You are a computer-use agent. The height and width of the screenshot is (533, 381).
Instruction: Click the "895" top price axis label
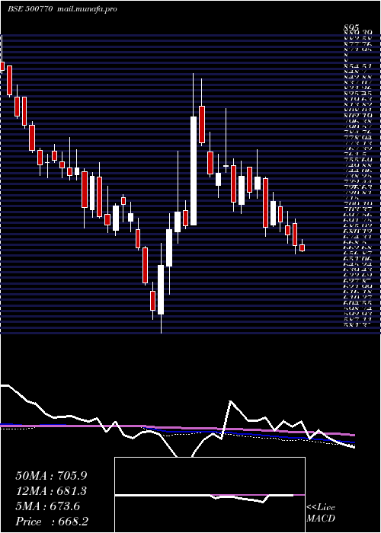coord(351,30)
